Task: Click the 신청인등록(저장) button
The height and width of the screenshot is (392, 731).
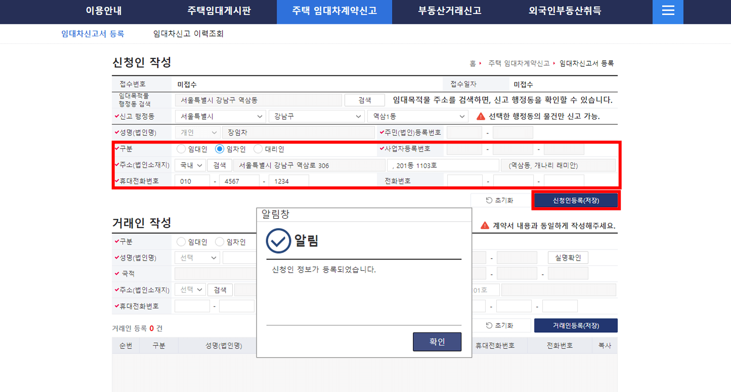Action: [x=575, y=200]
